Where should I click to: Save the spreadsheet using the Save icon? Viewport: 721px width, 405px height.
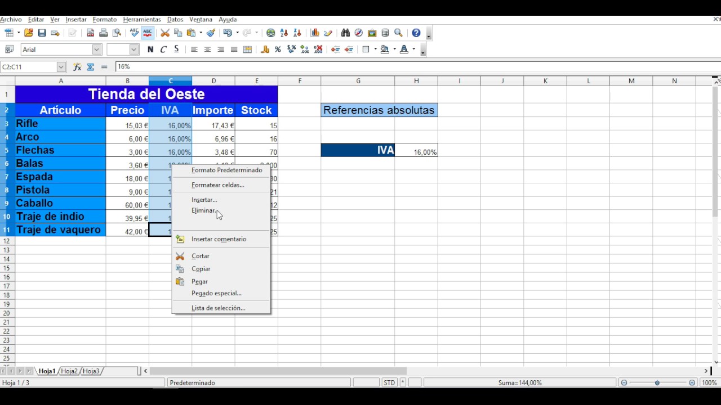tap(42, 33)
